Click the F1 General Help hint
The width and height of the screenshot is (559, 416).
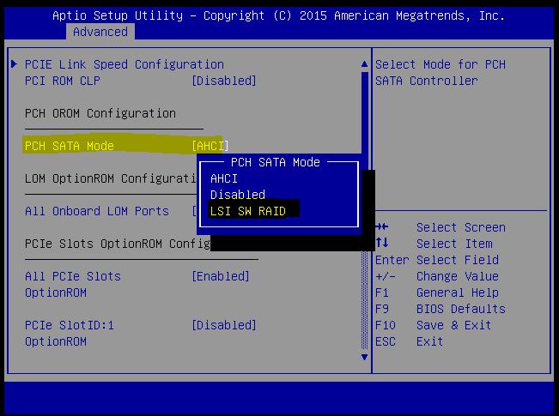pyautogui.click(x=437, y=292)
